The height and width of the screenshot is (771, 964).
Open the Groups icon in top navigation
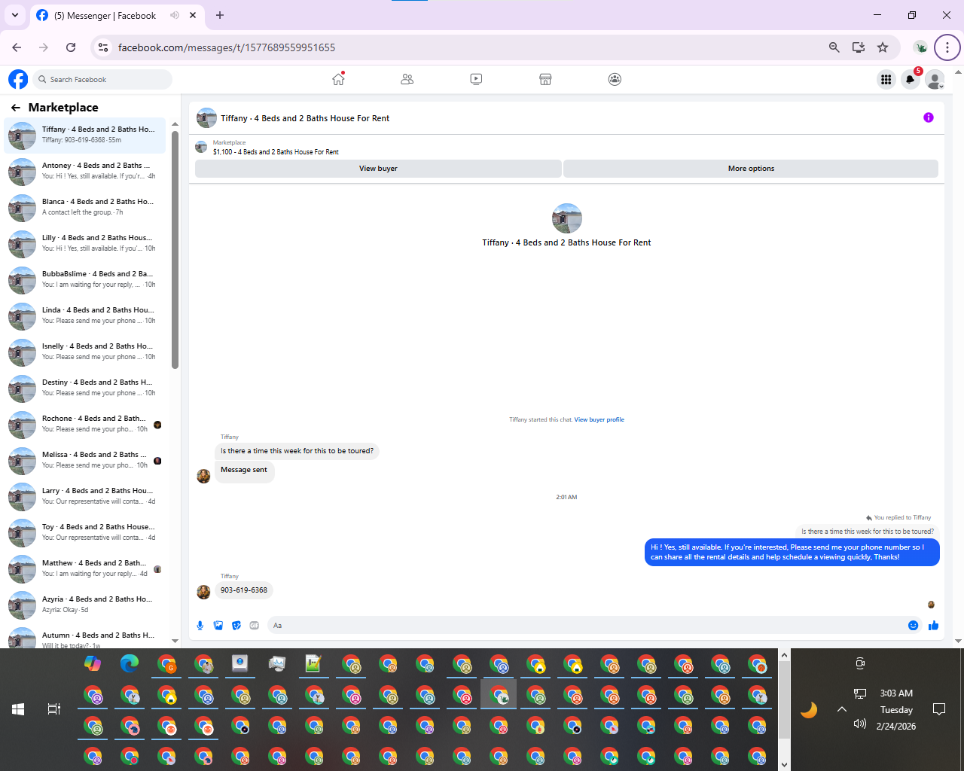click(615, 79)
